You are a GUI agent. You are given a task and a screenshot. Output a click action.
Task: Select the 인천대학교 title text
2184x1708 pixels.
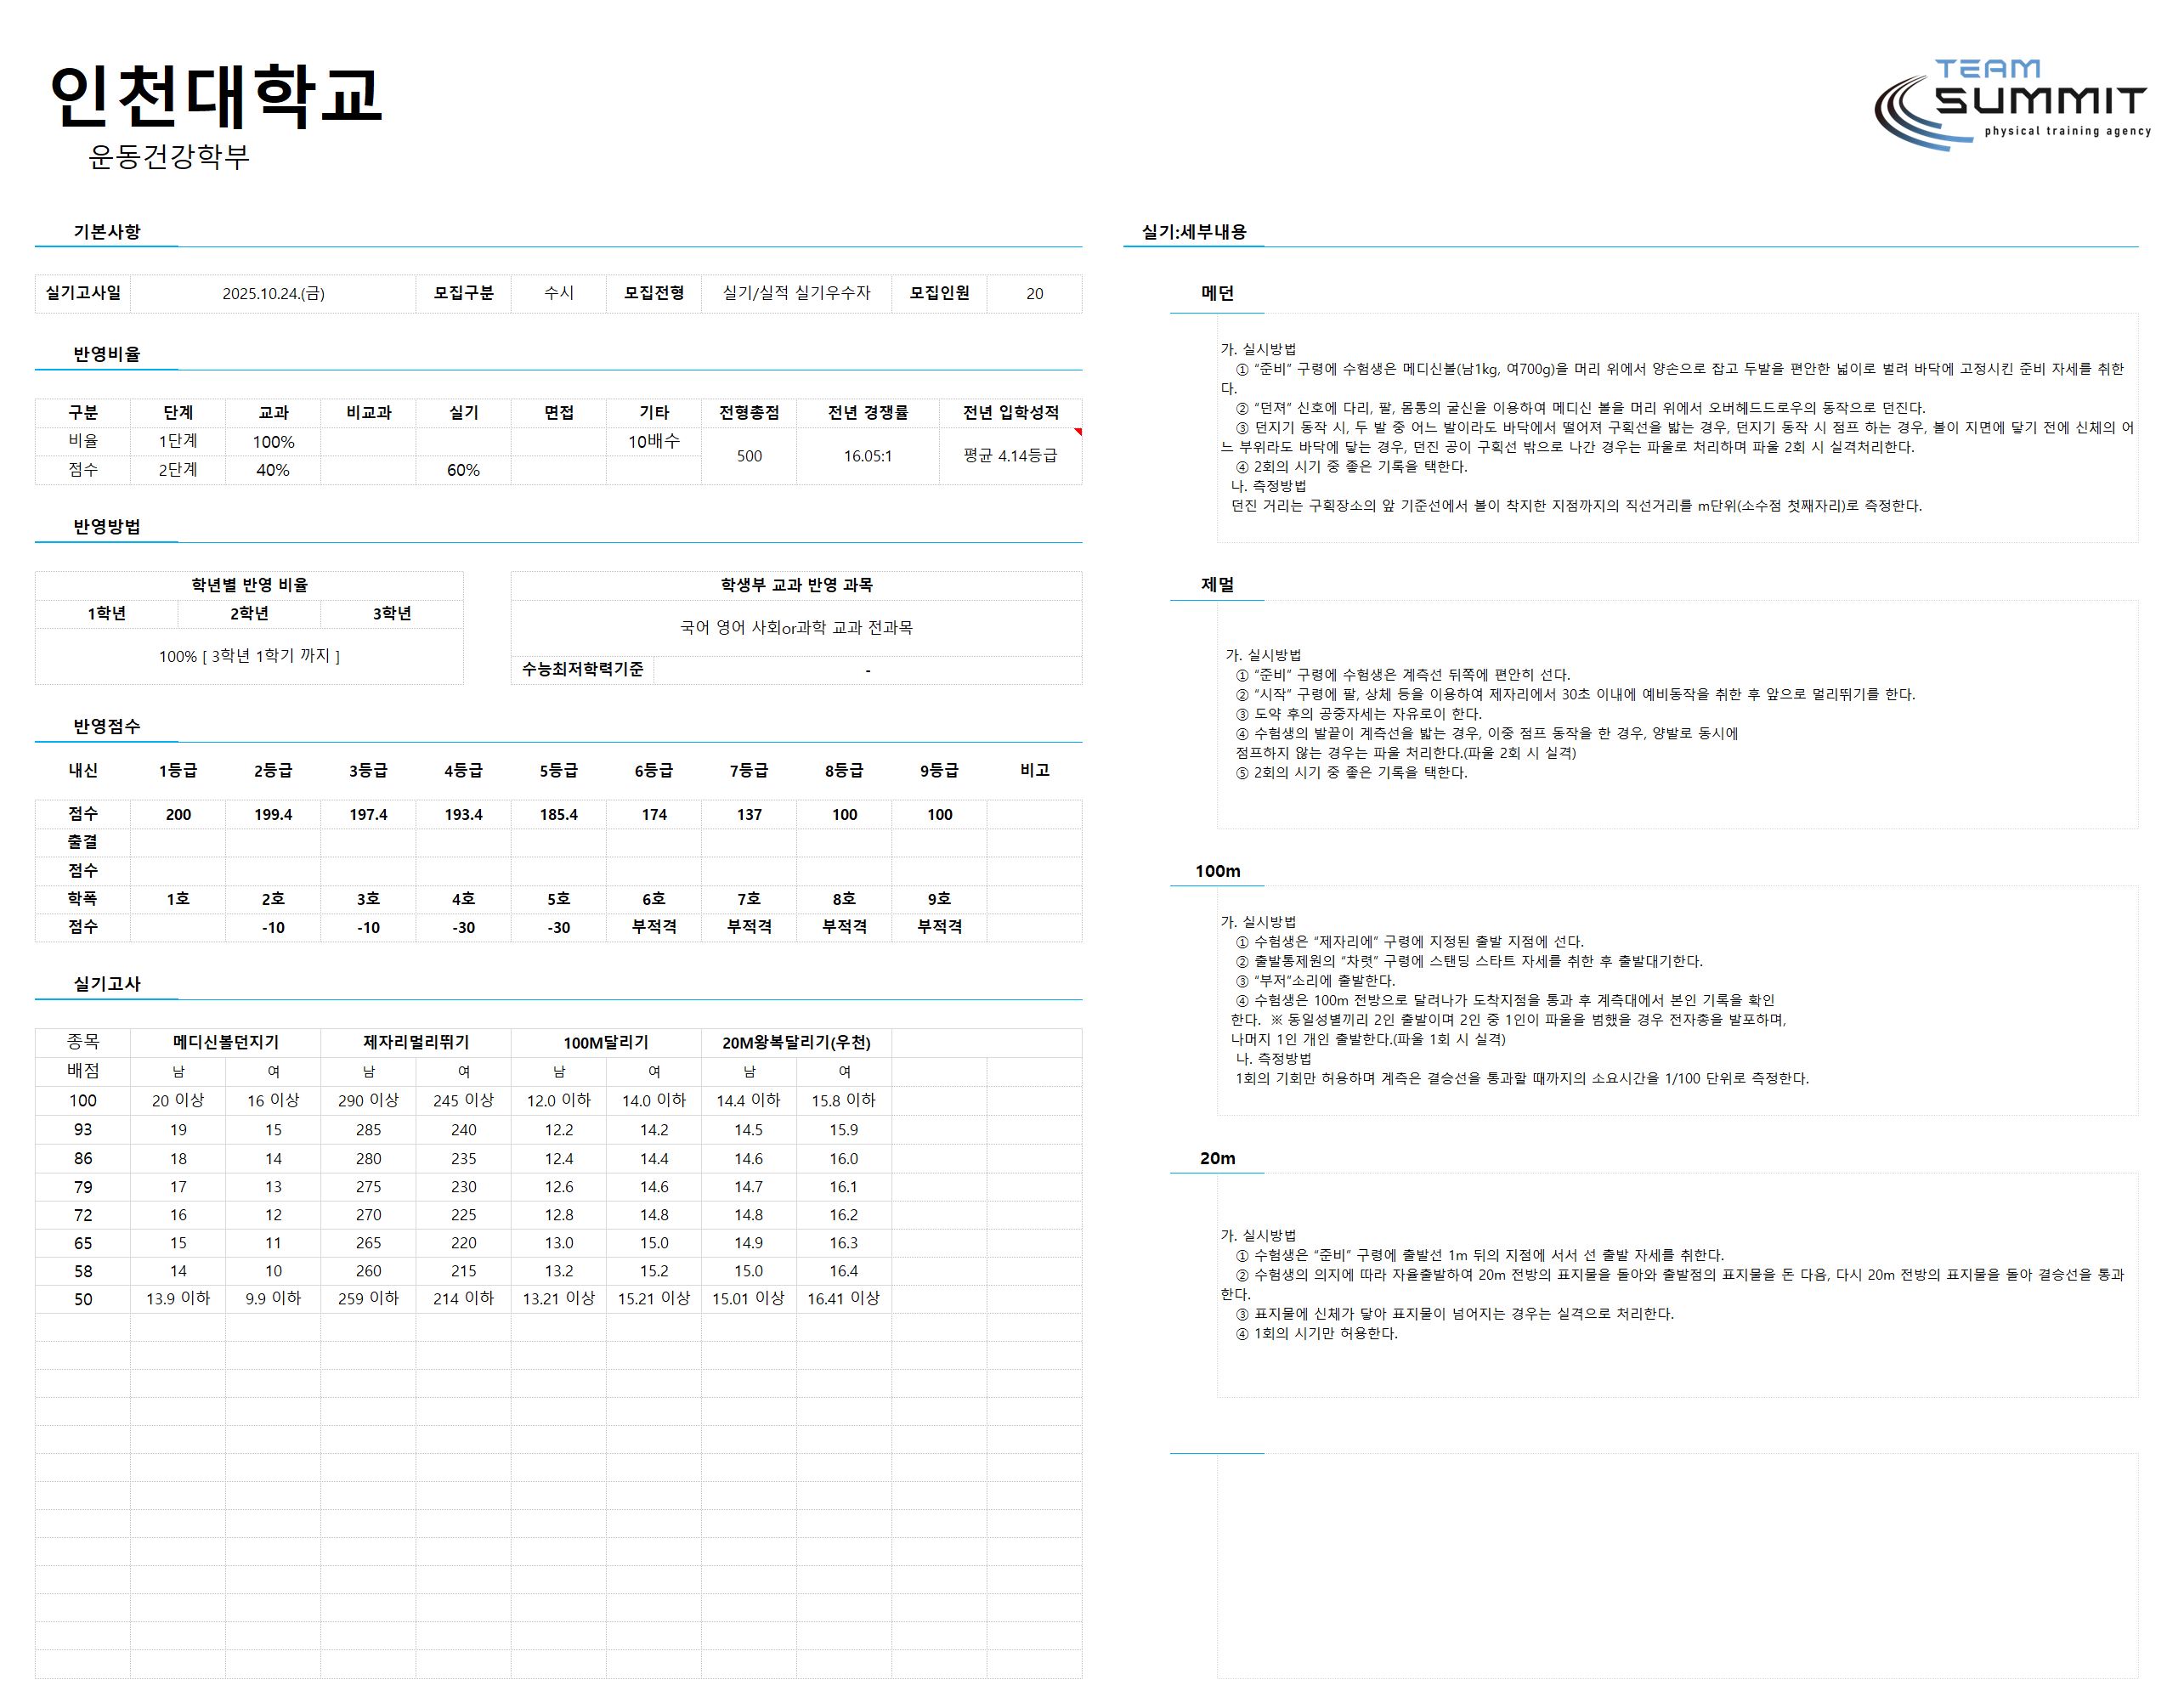click(216, 96)
